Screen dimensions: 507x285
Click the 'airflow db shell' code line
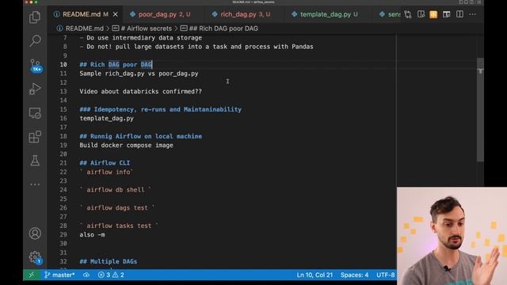click(116, 190)
